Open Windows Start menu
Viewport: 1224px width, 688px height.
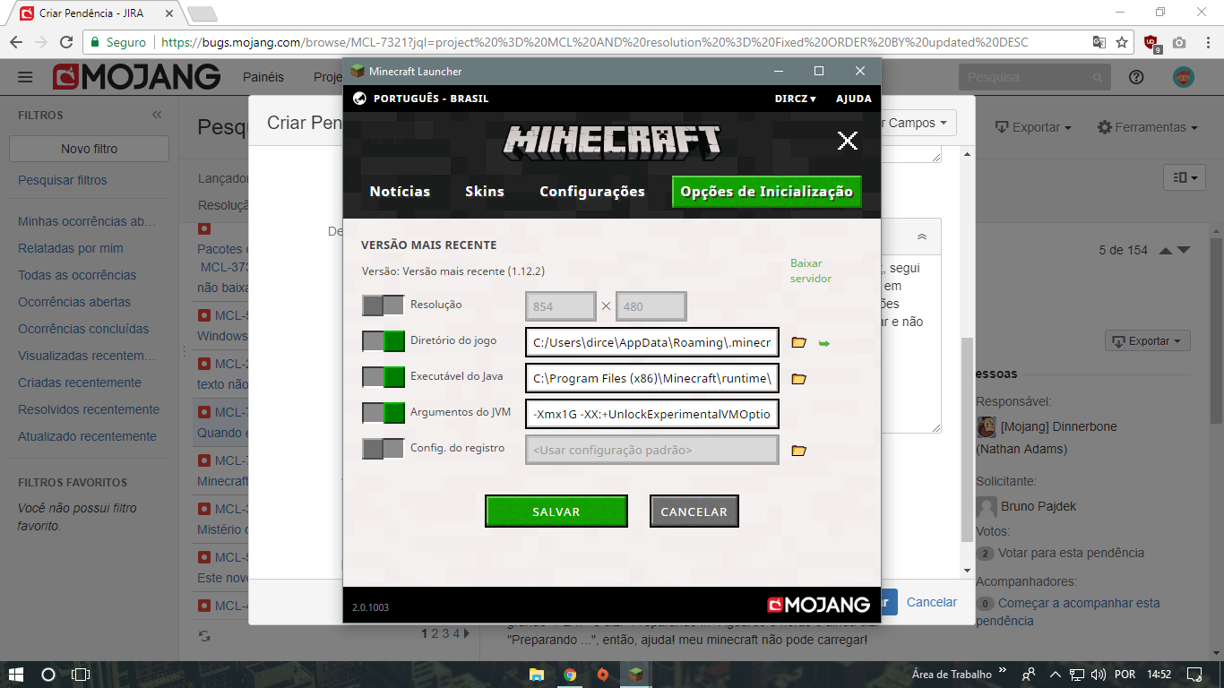coord(16,675)
